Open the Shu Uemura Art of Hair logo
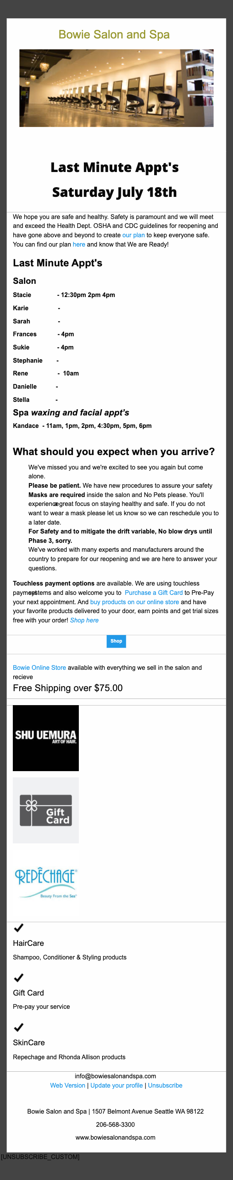Screen dimensions: 233x1180 coord(46,738)
